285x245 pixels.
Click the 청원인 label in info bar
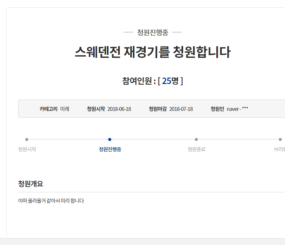(217, 109)
